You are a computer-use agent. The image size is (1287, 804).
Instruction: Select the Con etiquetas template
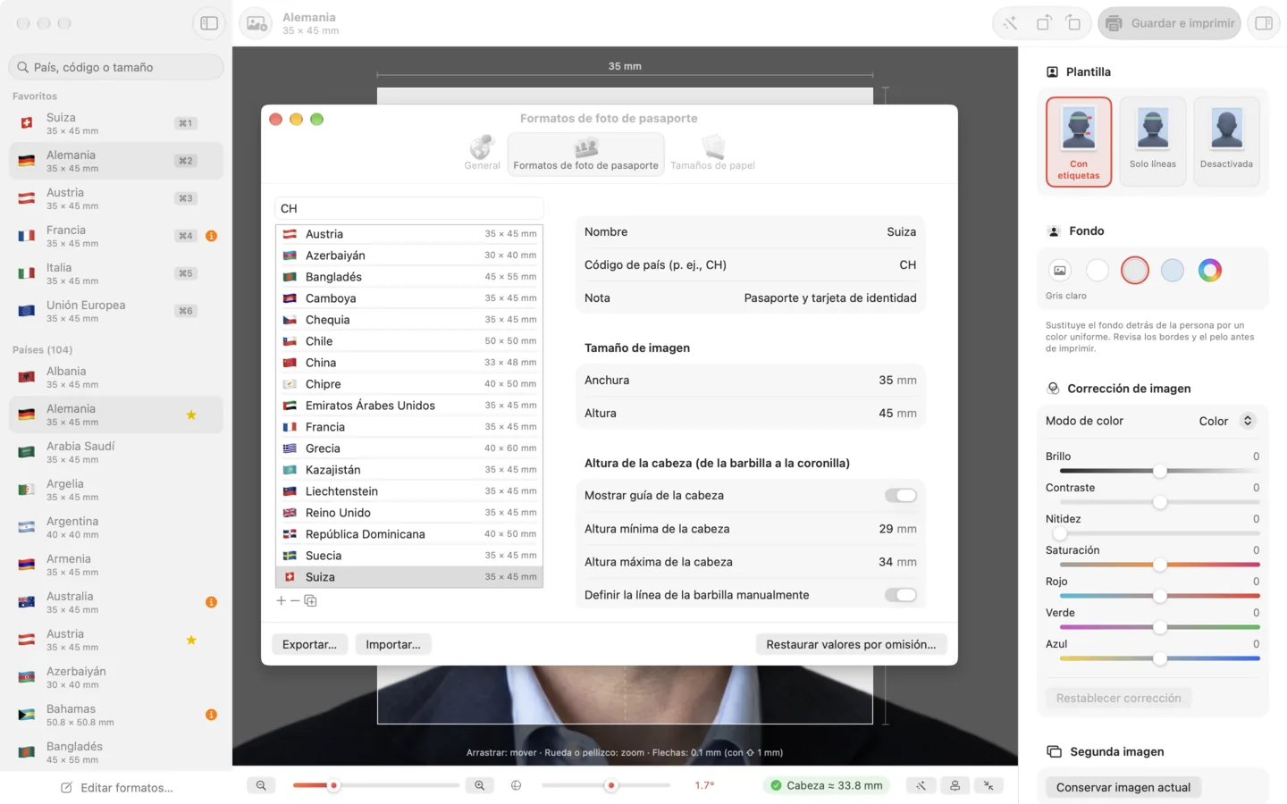(1079, 141)
